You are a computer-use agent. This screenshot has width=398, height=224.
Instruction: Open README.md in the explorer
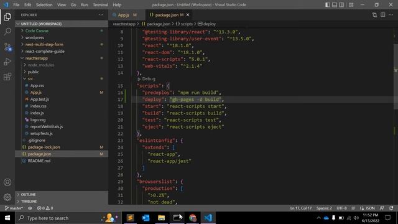tap(39, 161)
